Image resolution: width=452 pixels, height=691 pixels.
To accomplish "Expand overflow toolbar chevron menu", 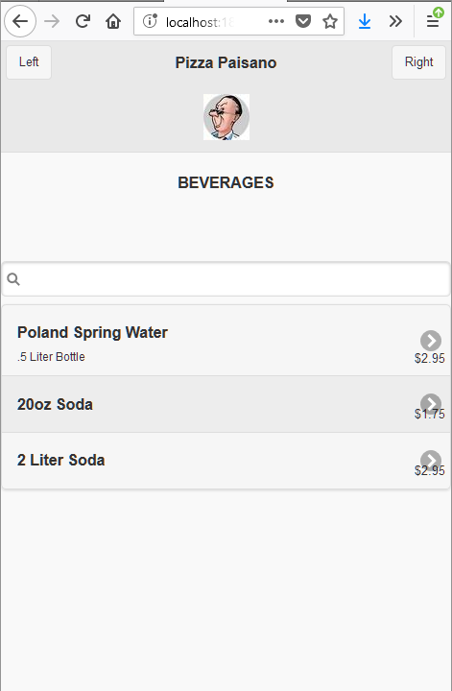I will pyautogui.click(x=395, y=21).
